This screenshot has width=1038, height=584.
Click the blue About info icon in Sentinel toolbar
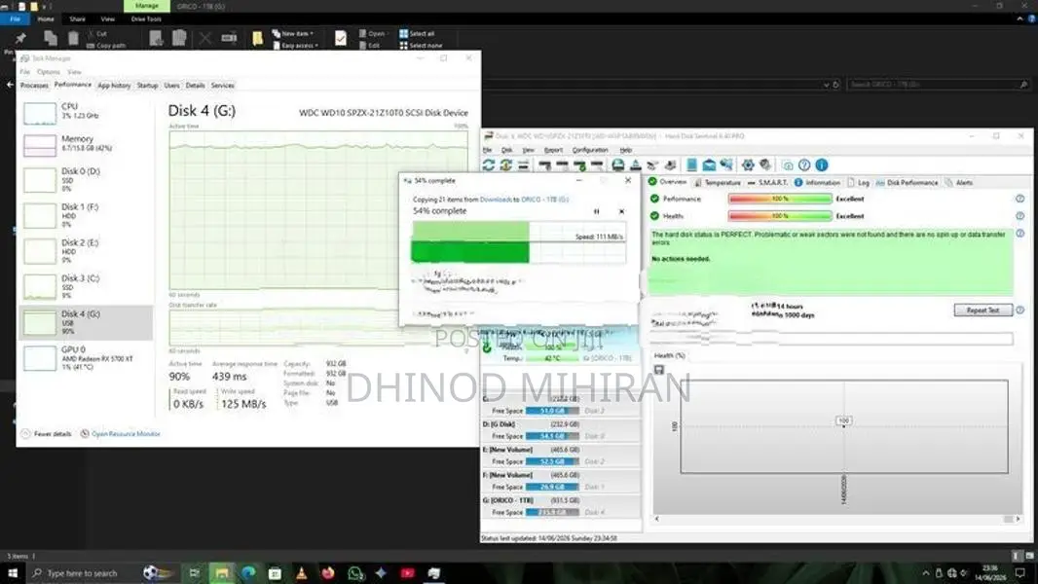[x=822, y=164]
